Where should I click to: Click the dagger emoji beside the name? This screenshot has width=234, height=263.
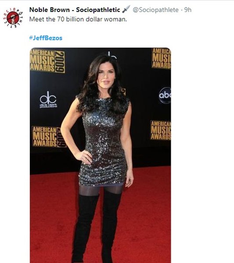pyautogui.click(x=126, y=9)
